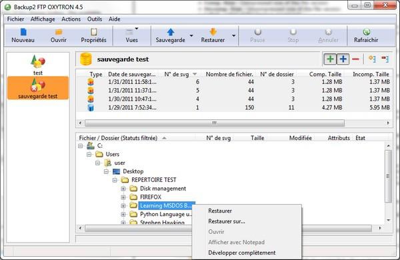This screenshot has height=260, width=400.
Task: Select blue full backup icon, svg 1
Action: (x=91, y=107)
